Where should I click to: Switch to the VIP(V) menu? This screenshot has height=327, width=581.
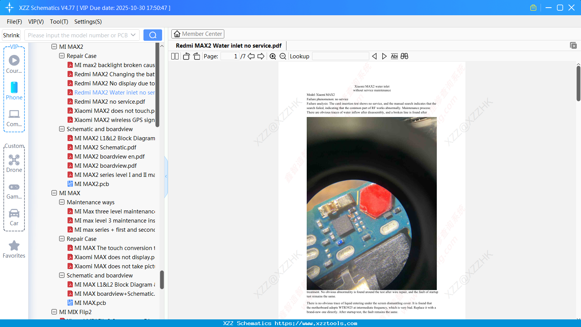[x=35, y=22]
